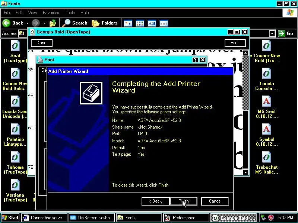Click the grayed-out Forward arrow icon
The image size is (298, 223).
35,23
